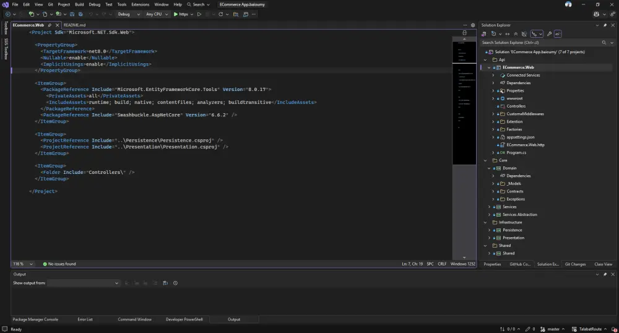Click the master branch status button
The height and width of the screenshot is (333, 619).
pyautogui.click(x=553, y=329)
